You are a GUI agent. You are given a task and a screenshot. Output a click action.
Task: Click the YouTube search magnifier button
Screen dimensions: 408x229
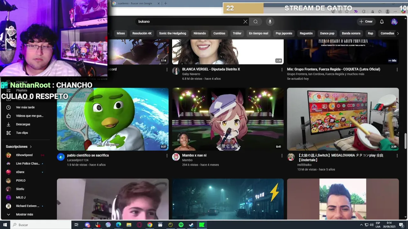[x=256, y=22]
